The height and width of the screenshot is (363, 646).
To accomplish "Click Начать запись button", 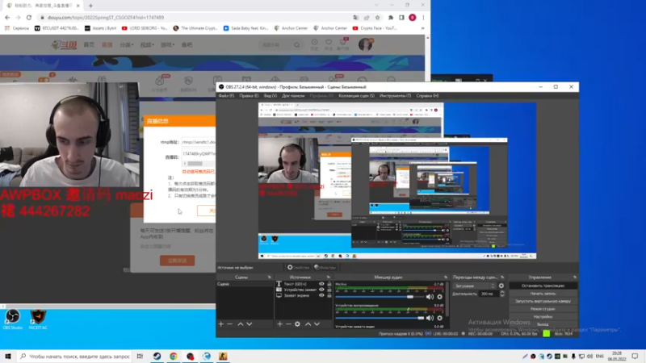I will (x=543, y=294).
